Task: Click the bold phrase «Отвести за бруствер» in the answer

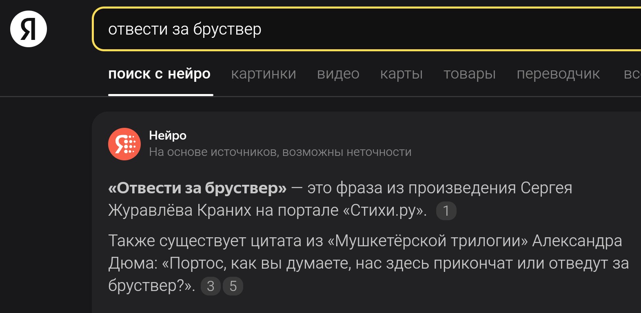Action: coord(197,188)
